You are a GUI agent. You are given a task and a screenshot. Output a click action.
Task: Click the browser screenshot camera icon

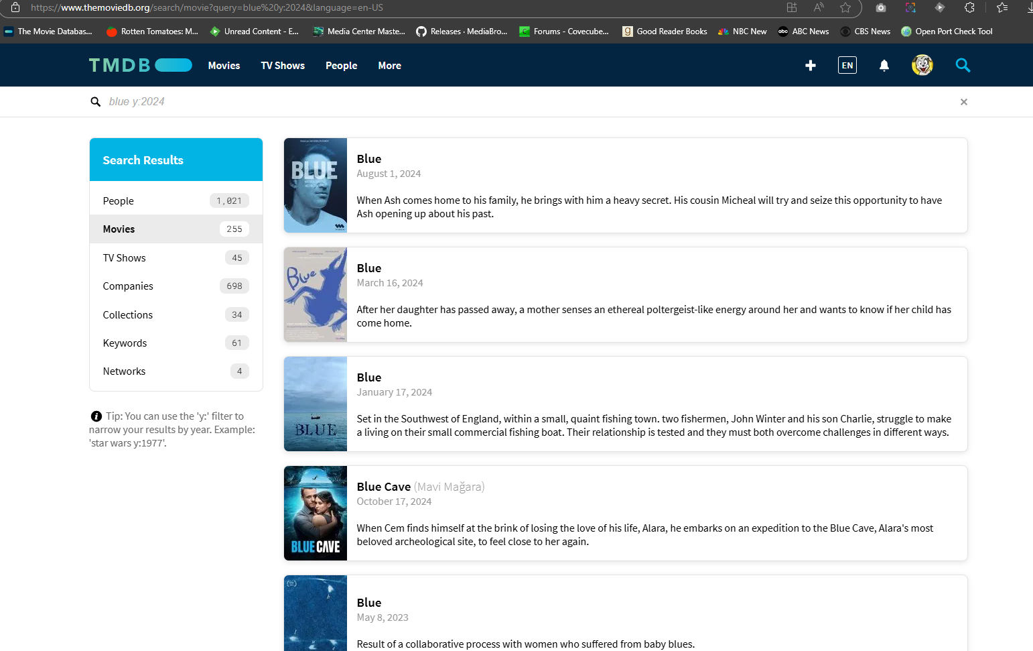[881, 8]
